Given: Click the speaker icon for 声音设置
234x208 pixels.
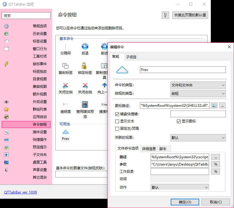Looking at the screenshot, I should [x=6, y=170].
